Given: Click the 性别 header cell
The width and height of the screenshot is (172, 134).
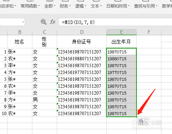Looking at the screenshot, I should [x=44, y=41].
